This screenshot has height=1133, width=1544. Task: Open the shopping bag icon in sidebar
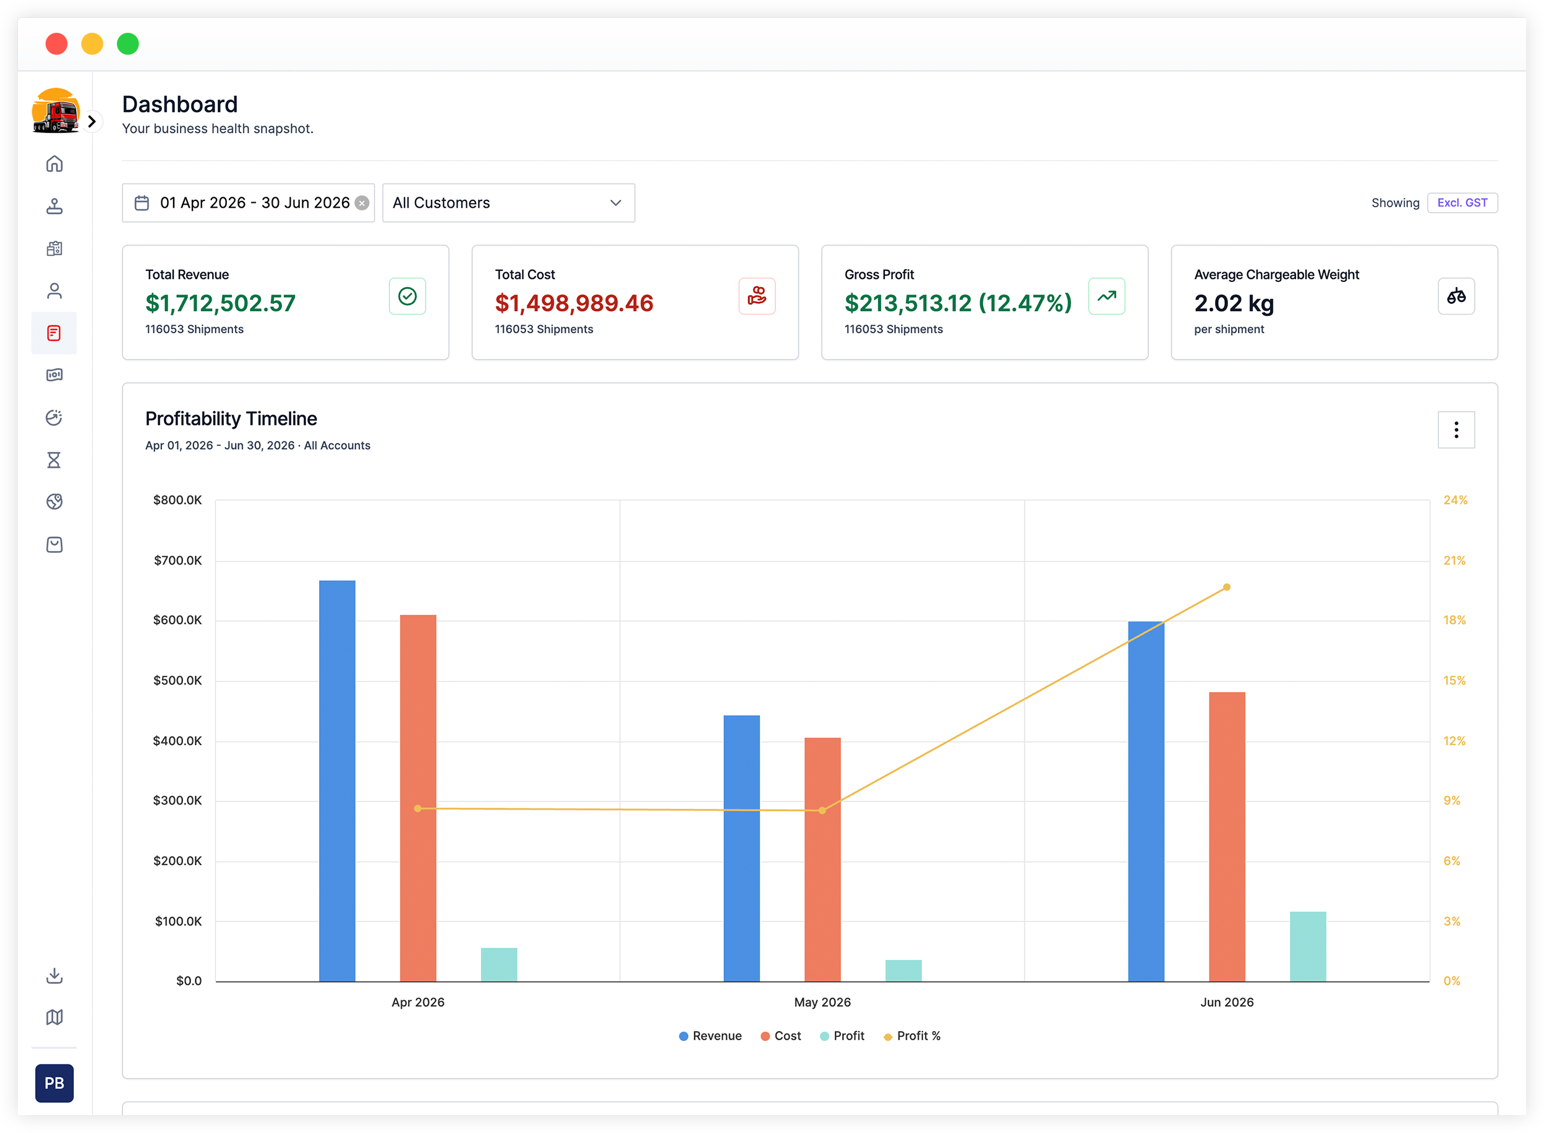click(x=54, y=545)
